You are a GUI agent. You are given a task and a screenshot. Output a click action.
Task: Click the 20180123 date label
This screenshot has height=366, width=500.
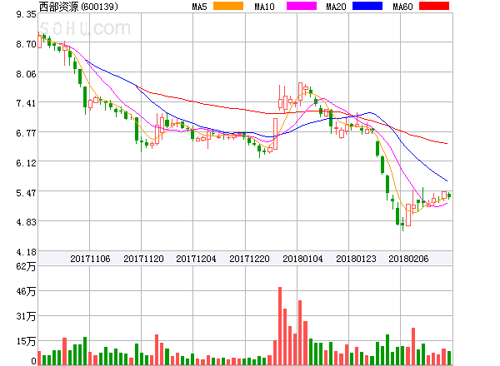coord(356,259)
